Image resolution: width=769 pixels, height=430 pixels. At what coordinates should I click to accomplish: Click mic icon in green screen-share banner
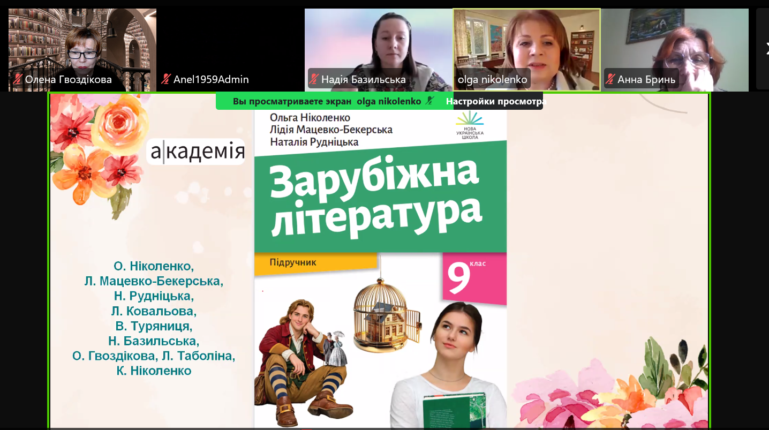(429, 101)
